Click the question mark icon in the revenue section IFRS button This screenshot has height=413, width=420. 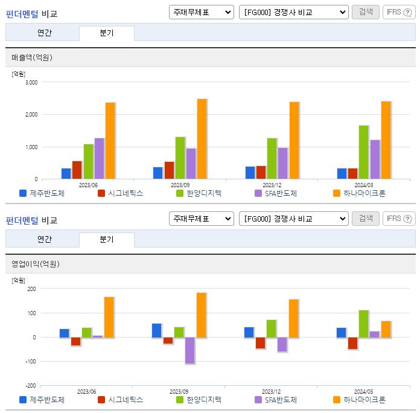(x=407, y=12)
